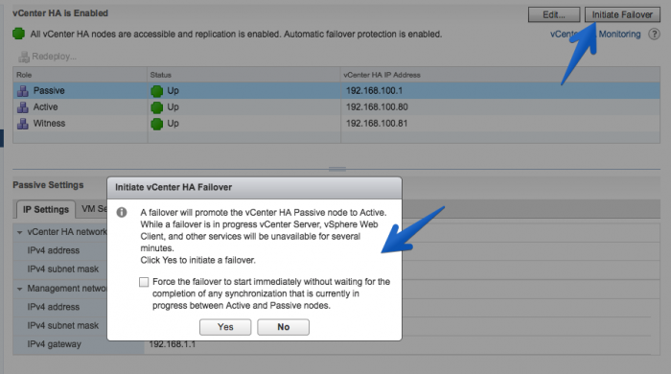Collapse the Management network section
The width and height of the screenshot is (671, 374).
click(x=20, y=289)
